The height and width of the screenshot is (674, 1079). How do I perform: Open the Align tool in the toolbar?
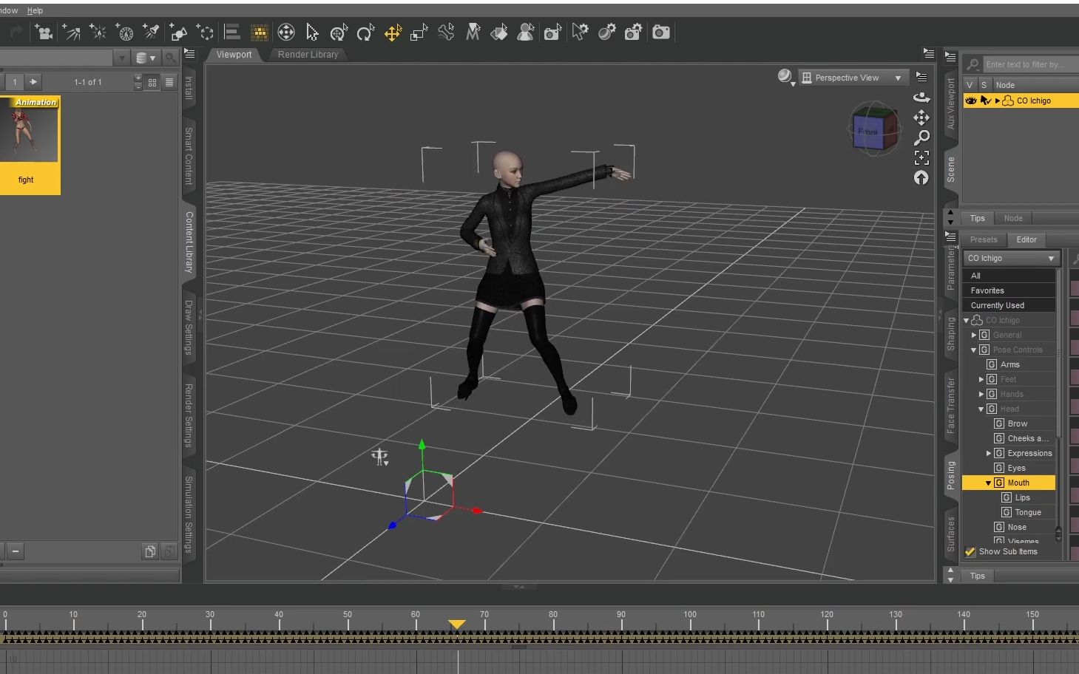(x=232, y=32)
